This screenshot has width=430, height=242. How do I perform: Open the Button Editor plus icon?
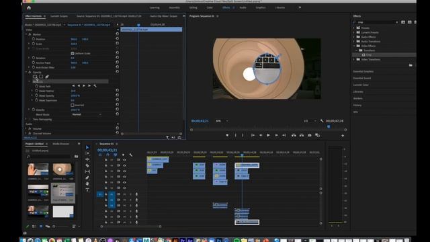click(x=343, y=136)
